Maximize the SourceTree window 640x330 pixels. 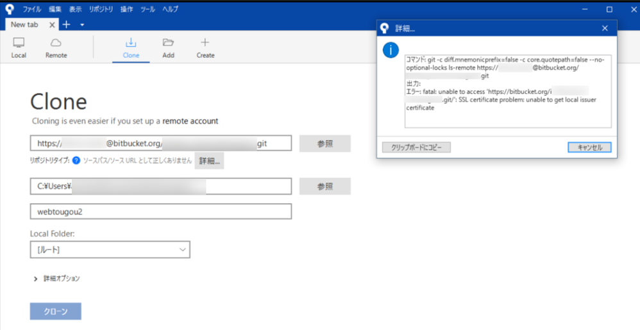[x=609, y=9]
